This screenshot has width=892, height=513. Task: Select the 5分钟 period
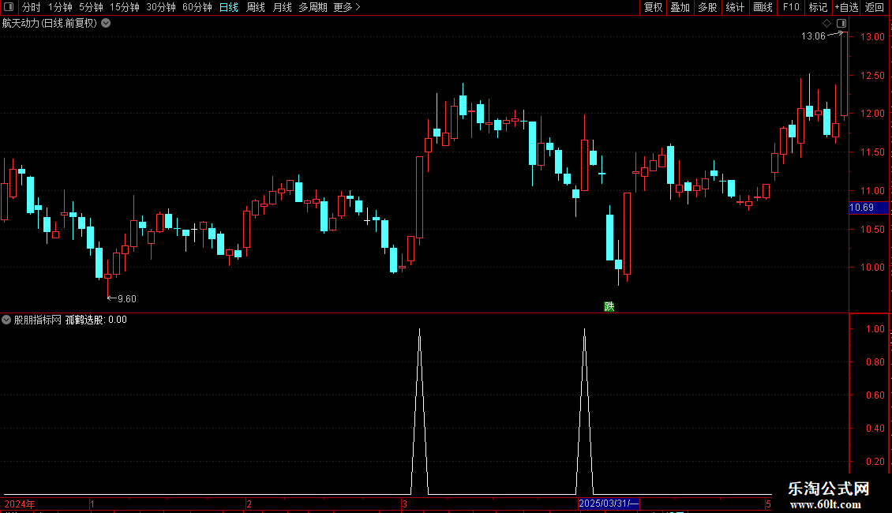[x=91, y=7]
